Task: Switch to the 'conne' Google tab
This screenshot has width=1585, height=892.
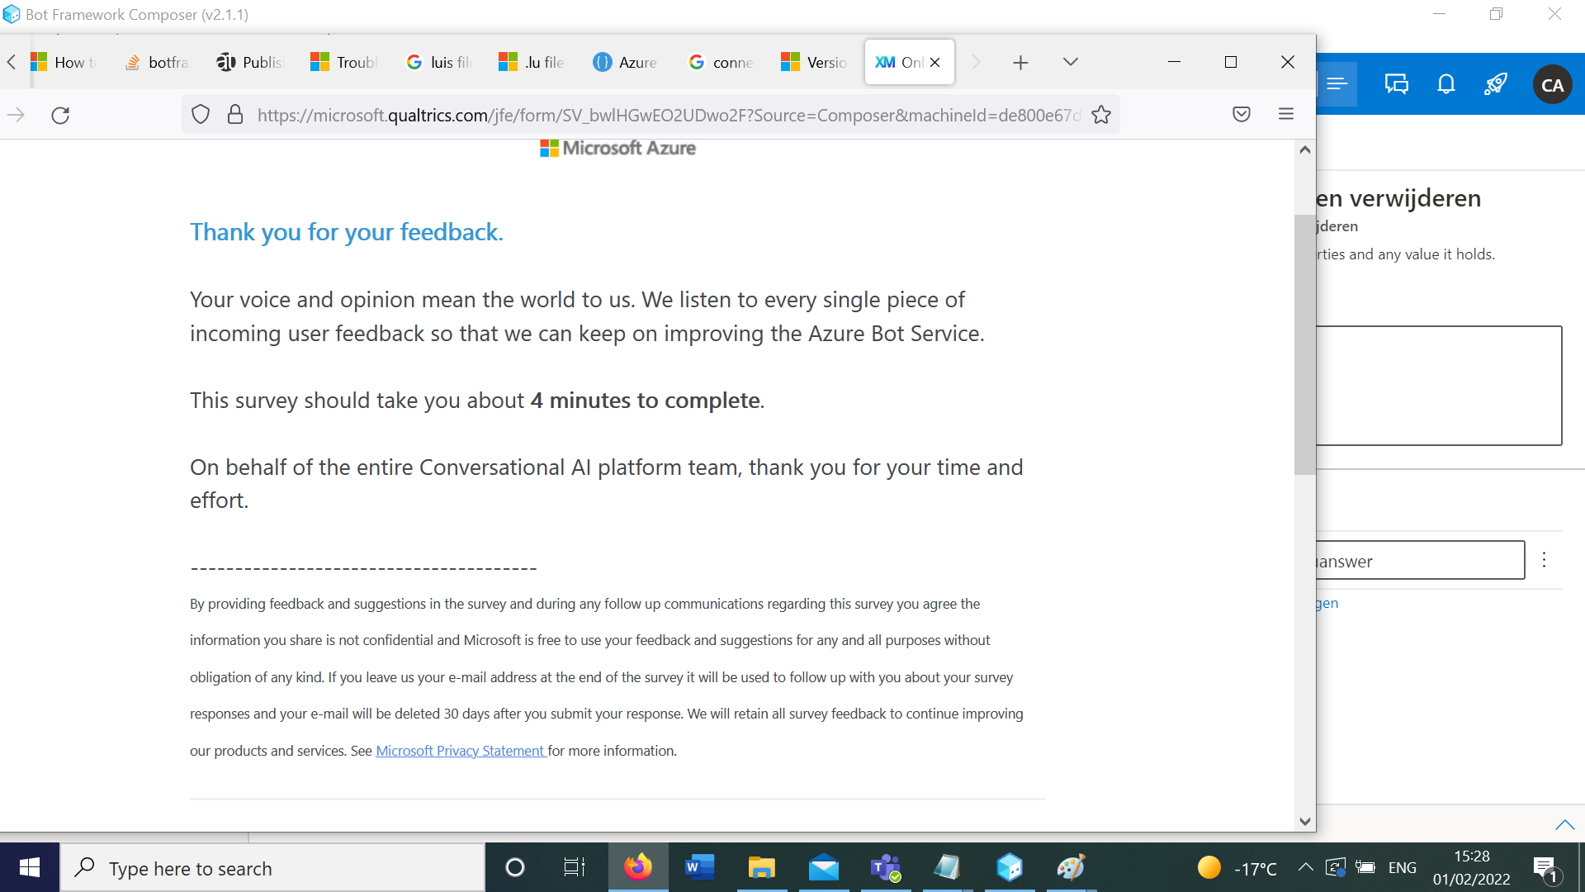Action: [x=721, y=63]
